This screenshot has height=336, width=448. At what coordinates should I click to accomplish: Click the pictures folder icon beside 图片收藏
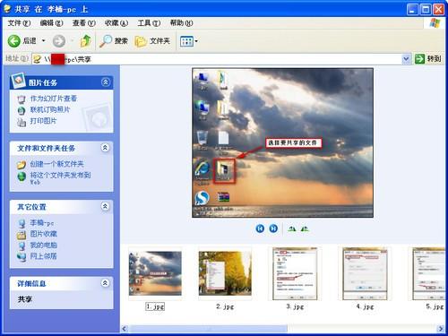(x=22, y=235)
